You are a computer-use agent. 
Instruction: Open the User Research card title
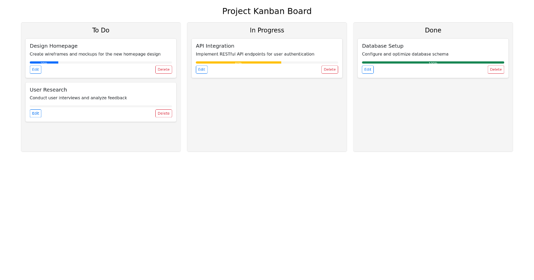[x=48, y=89]
